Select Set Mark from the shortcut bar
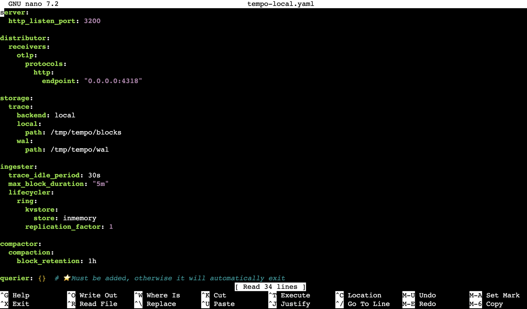The image size is (527, 309). tap(500, 295)
